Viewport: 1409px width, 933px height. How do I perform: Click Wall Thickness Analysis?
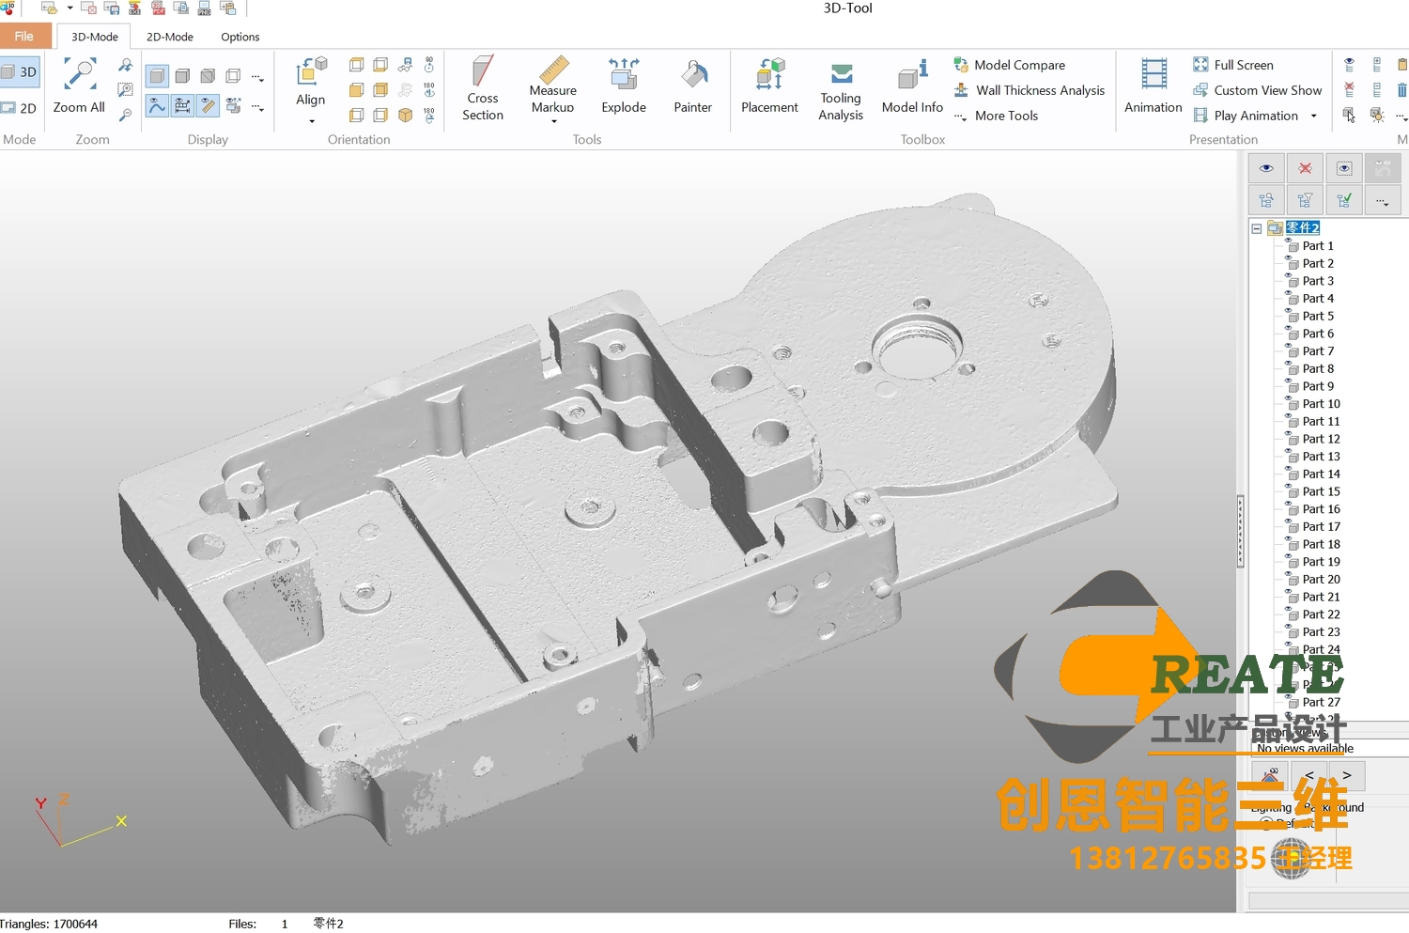click(x=1039, y=90)
